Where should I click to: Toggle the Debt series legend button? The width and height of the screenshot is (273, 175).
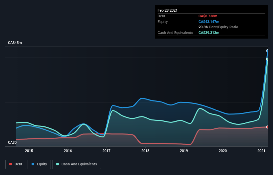pyautogui.click(x=16, y=164)
